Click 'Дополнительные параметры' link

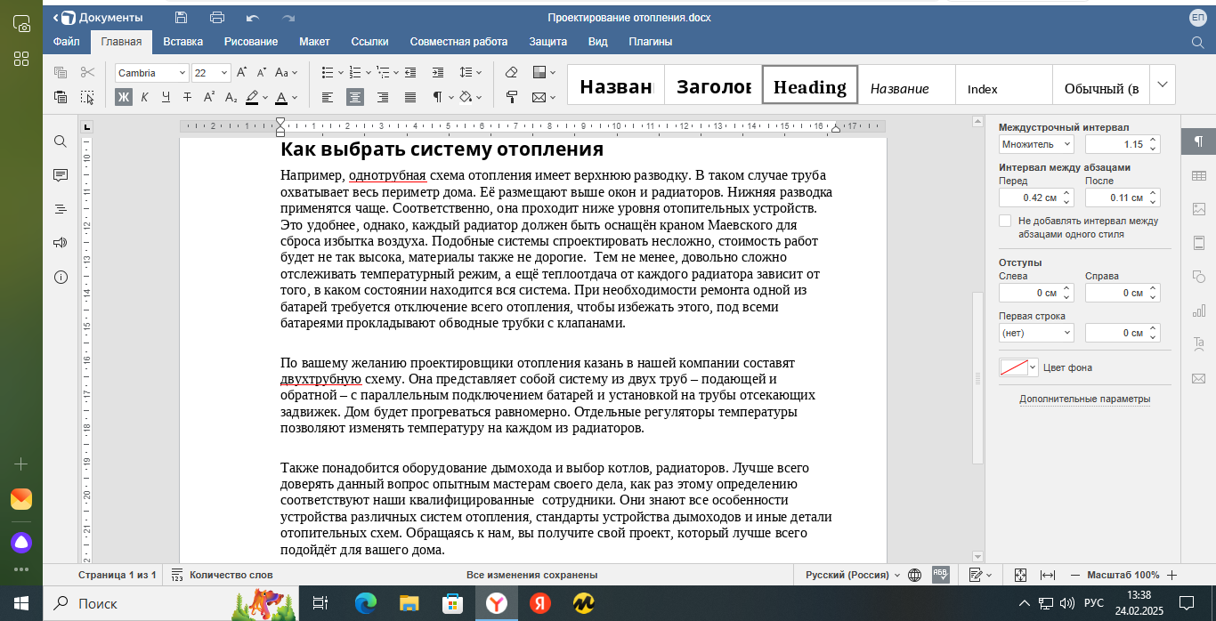click(1084, 399)
